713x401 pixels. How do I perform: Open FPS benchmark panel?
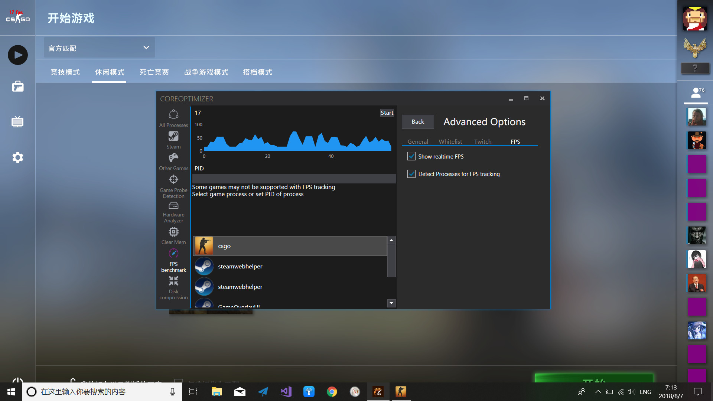coord(173,260)
